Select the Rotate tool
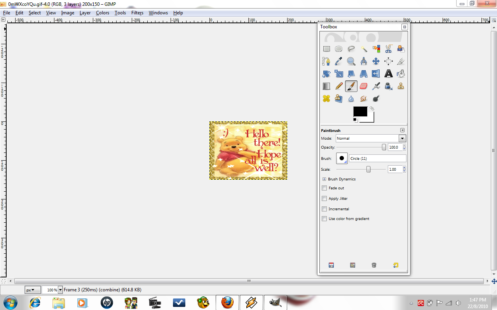 pyautogui.click(x=326, y=74)
